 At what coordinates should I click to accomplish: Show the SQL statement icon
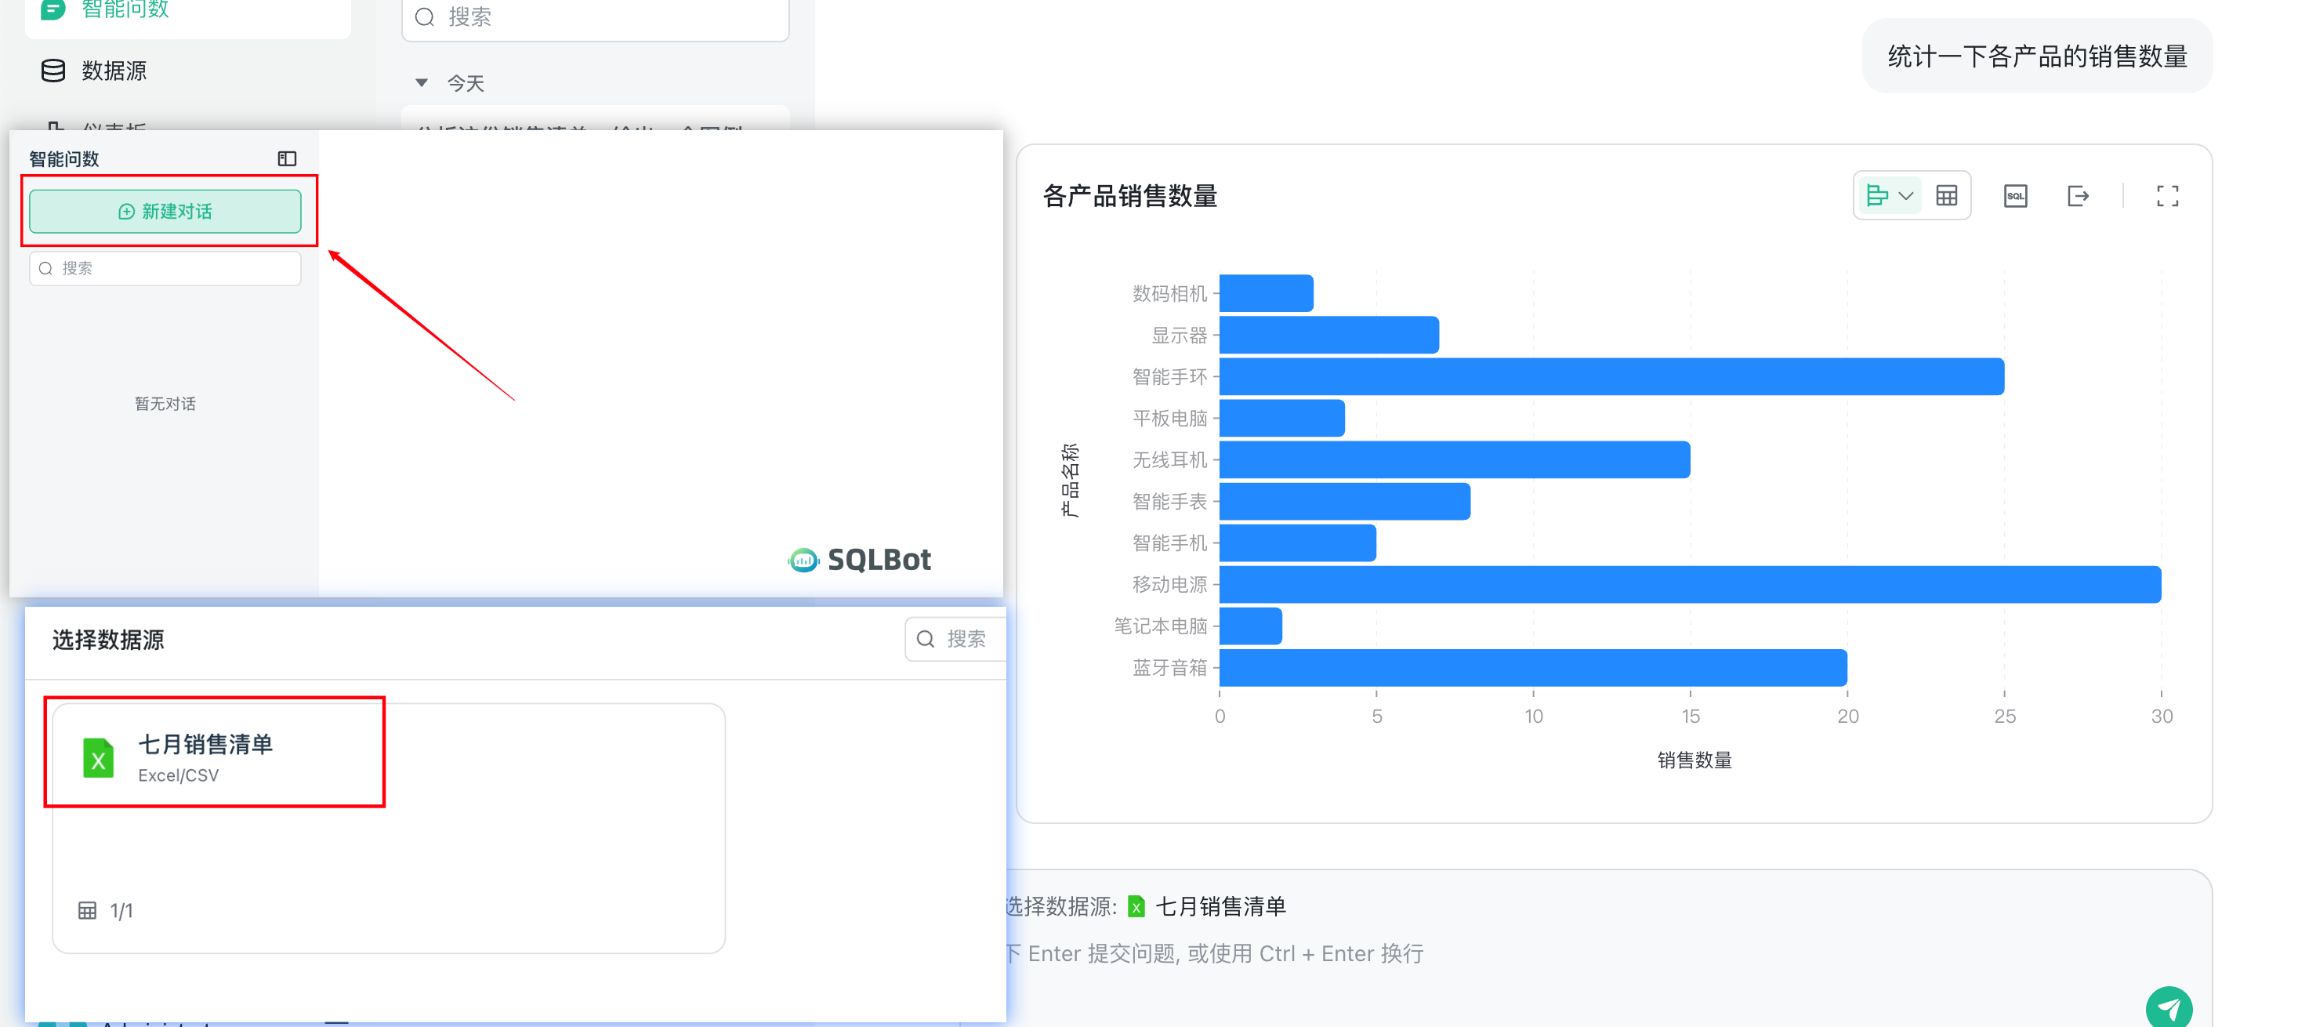[x=2015, y=195]
